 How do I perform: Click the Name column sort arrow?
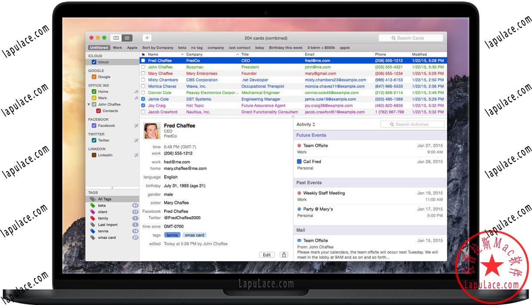pyautogui.click(x=182, y=54)
